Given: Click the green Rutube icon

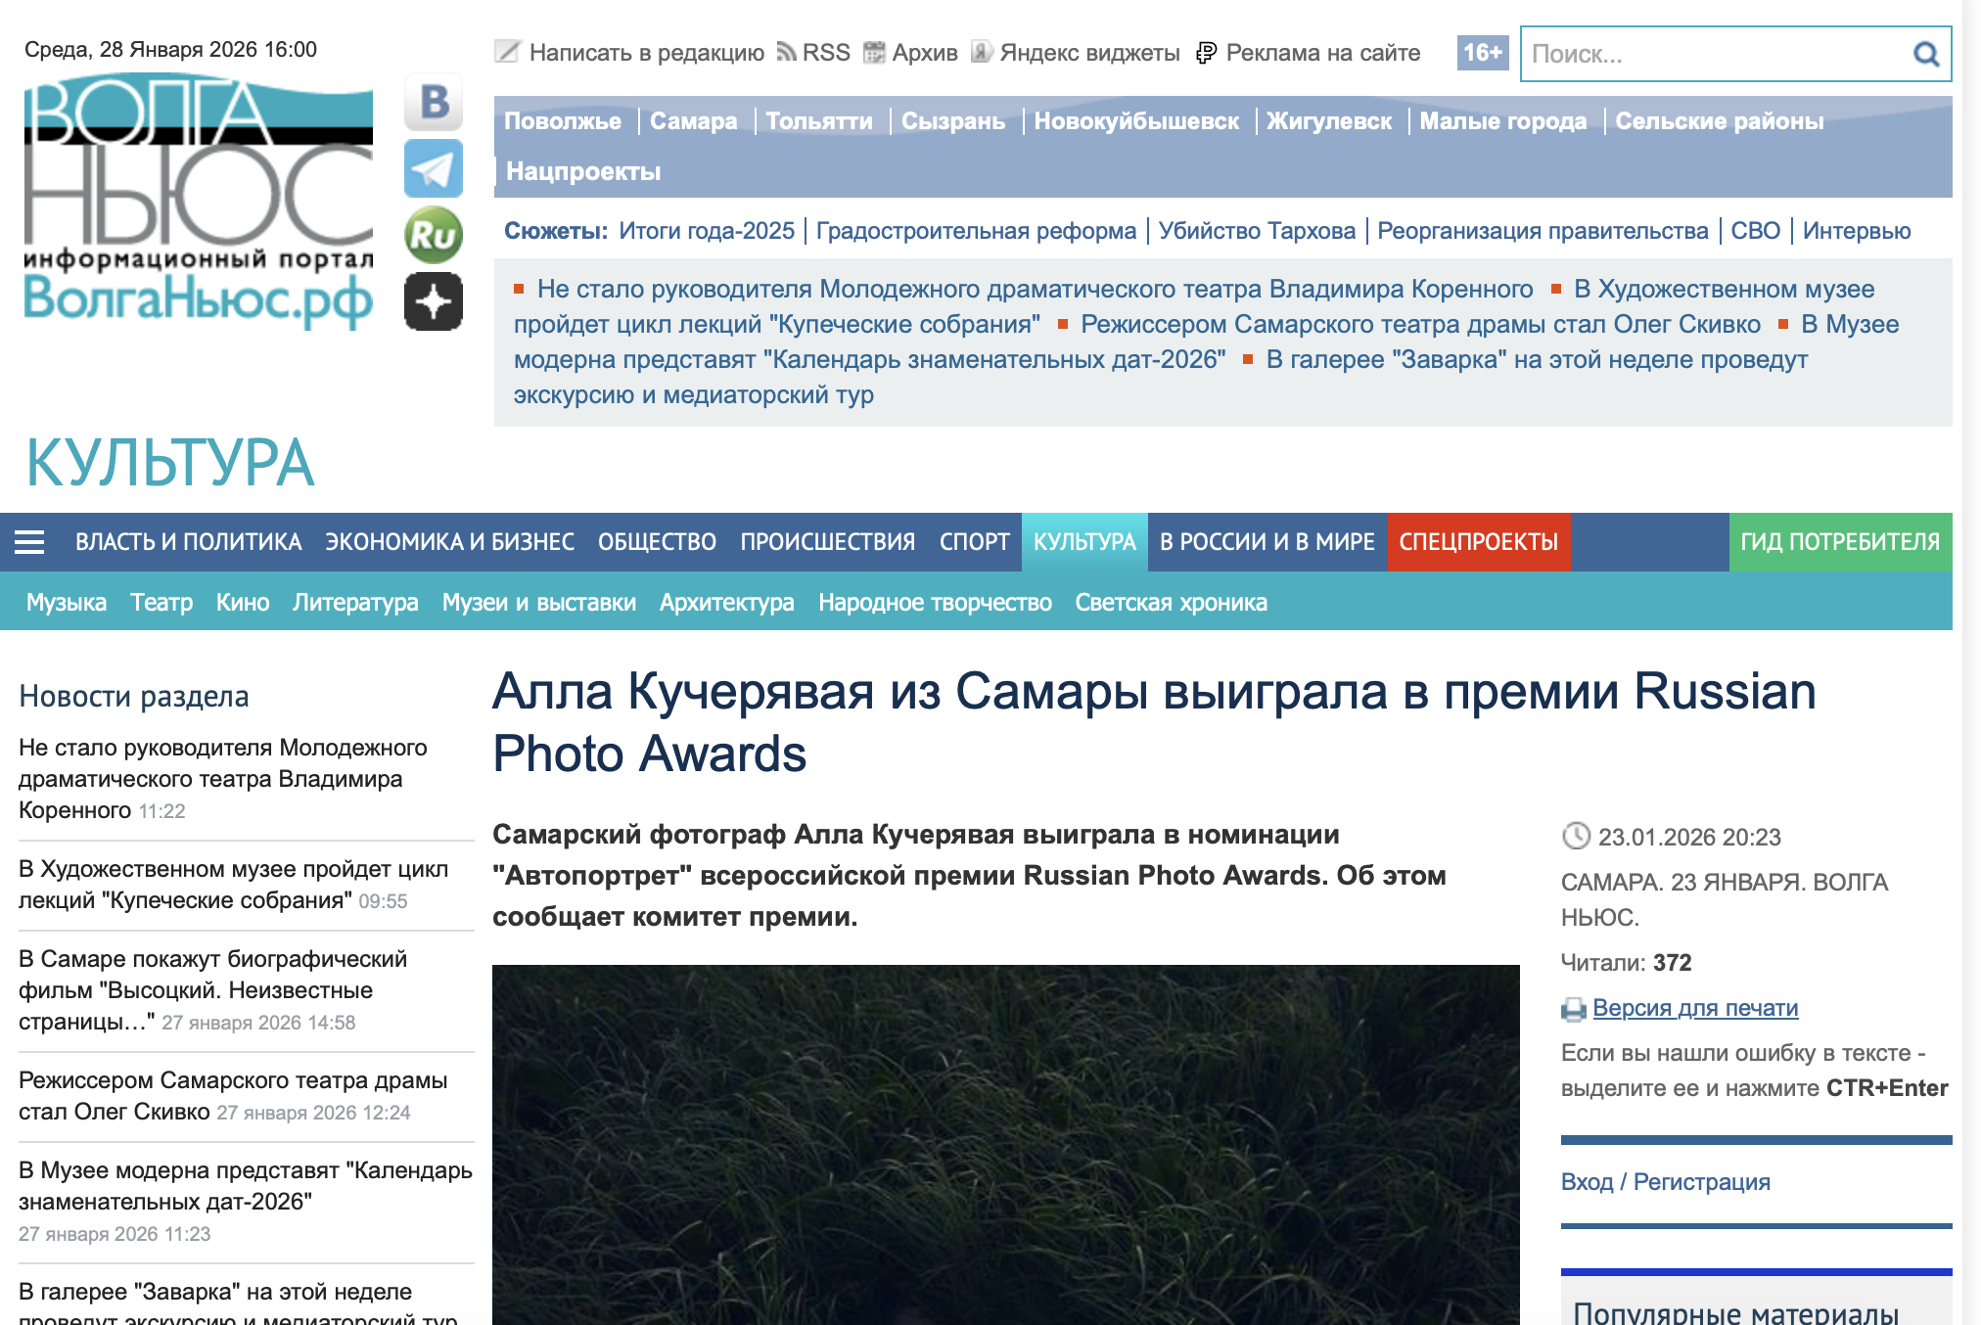Looking at the screenshot, I should click(434, 235).
